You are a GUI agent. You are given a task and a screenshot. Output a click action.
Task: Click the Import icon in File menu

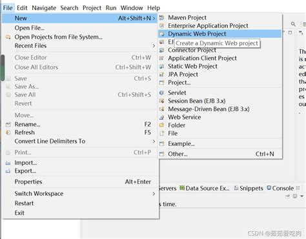(8, 163)
